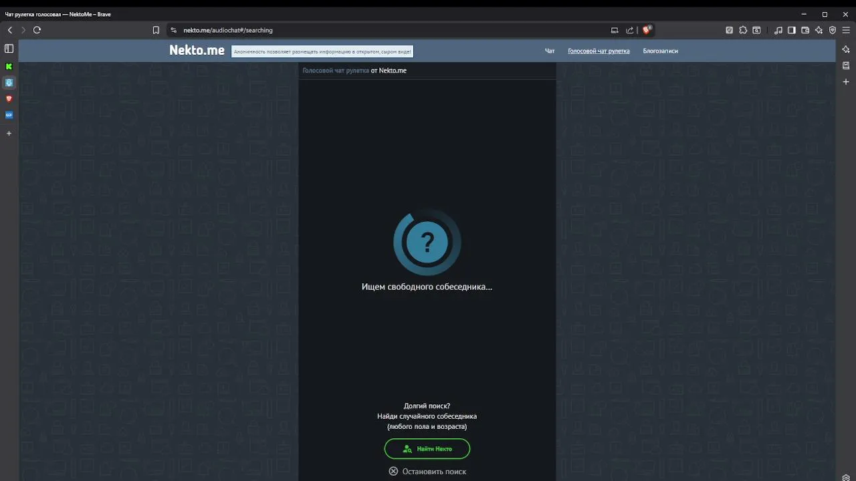Click the browser forward arrow
The image size is (856, 481).
coord(23,30)
